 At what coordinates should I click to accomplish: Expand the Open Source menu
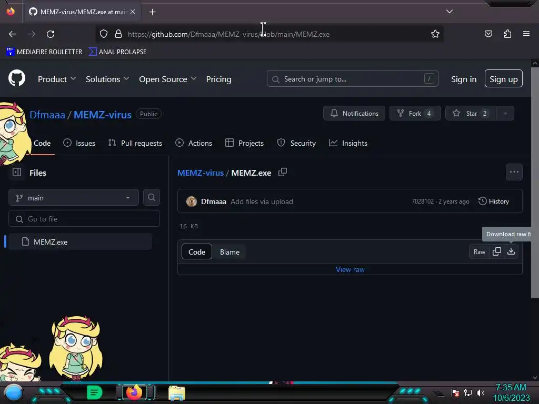click(x=168, y=79)
